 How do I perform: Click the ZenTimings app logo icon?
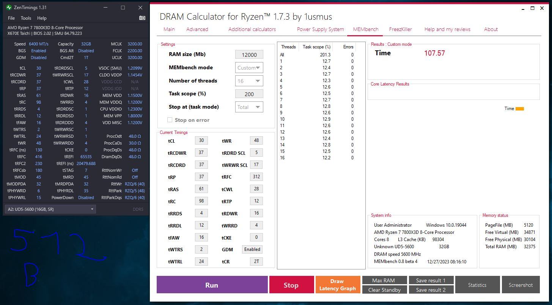coord(9,7)
